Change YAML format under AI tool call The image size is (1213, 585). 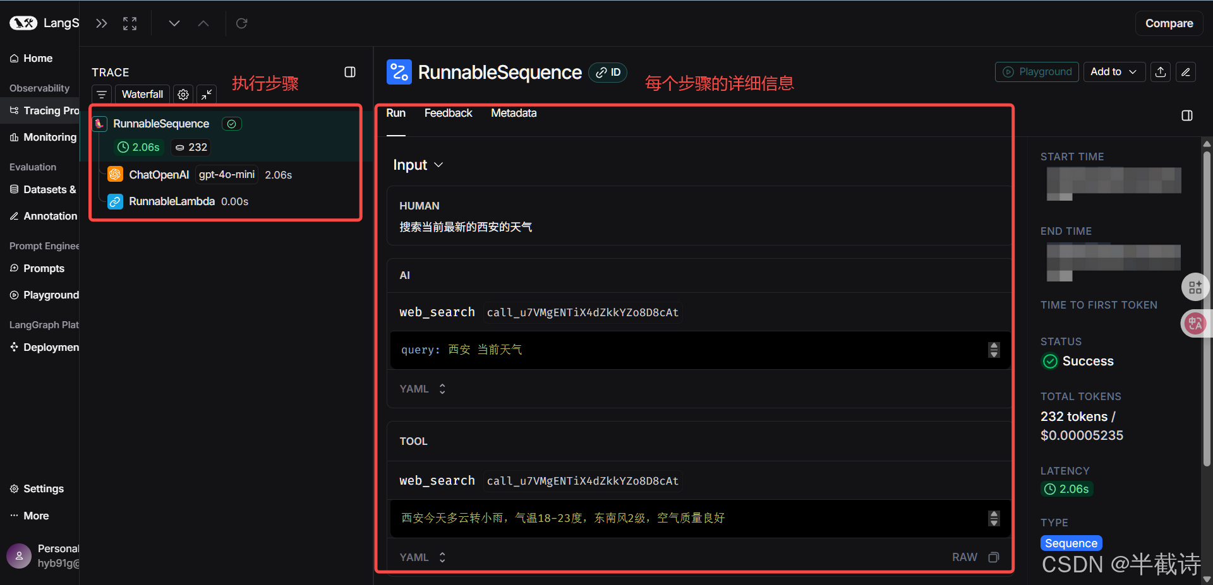pyautogui.click(x=423, y=389)
